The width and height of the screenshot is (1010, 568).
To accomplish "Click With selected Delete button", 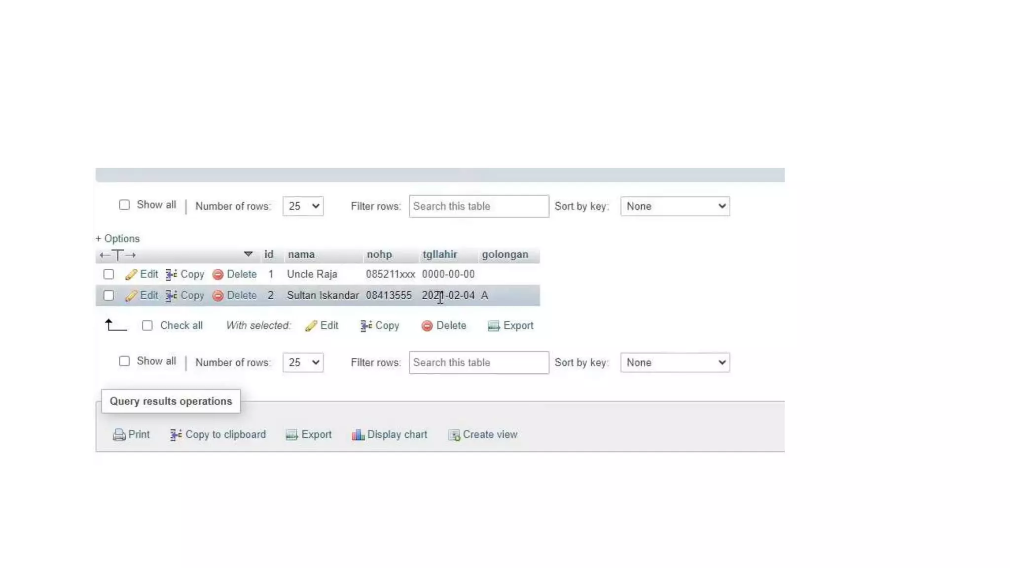I will tap(443, 325).
